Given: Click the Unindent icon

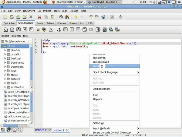Looking at the screenshot, I should pos(90,17).
